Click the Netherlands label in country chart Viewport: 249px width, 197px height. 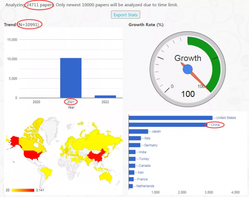pyautogui.click(x=145, y=186)
